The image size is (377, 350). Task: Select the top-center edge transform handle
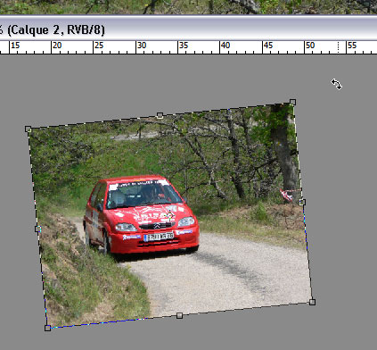click(160, 115)
